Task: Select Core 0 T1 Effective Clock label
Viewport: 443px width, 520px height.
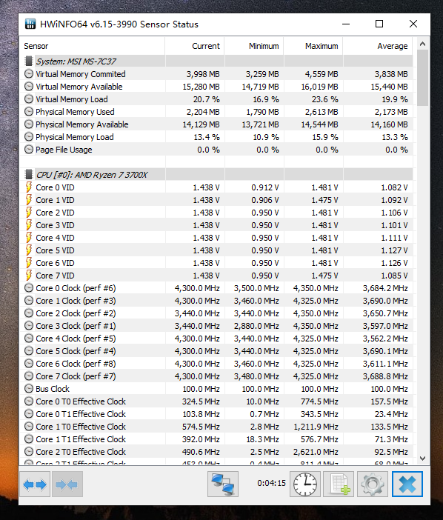Action: [x=81, y=414]
